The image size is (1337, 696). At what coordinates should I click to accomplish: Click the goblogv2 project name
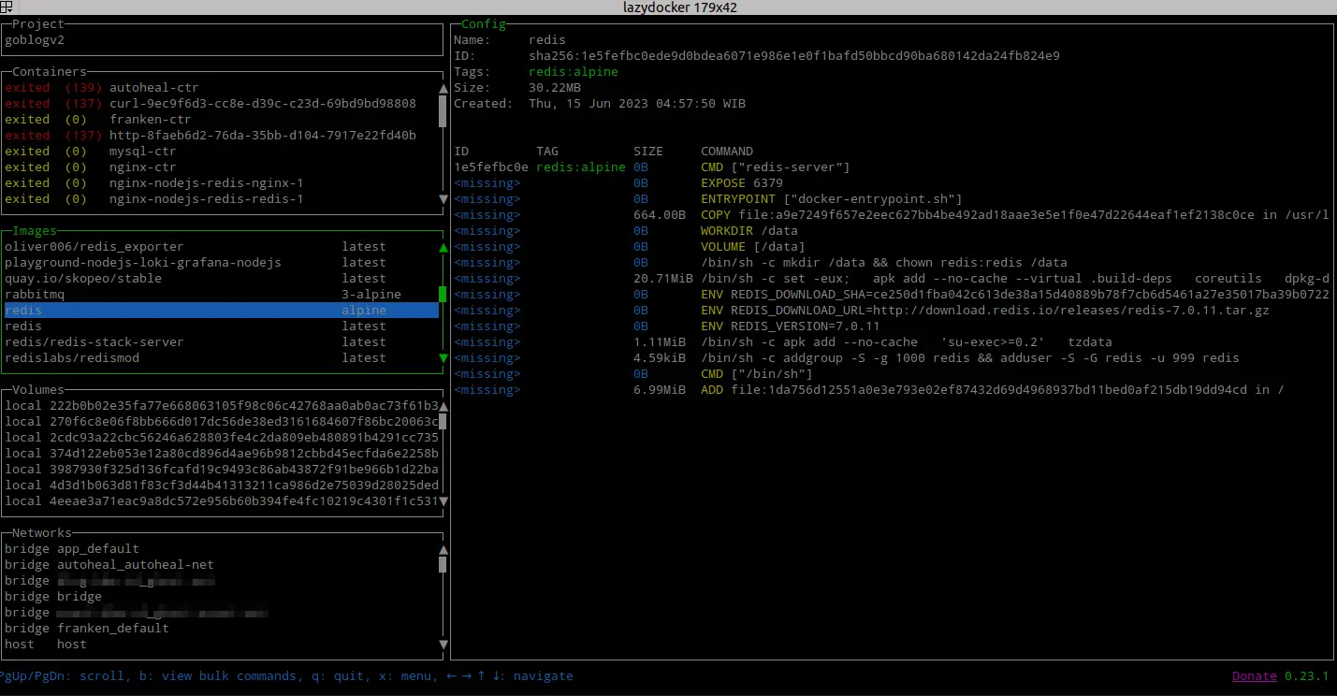pos(35,40)
